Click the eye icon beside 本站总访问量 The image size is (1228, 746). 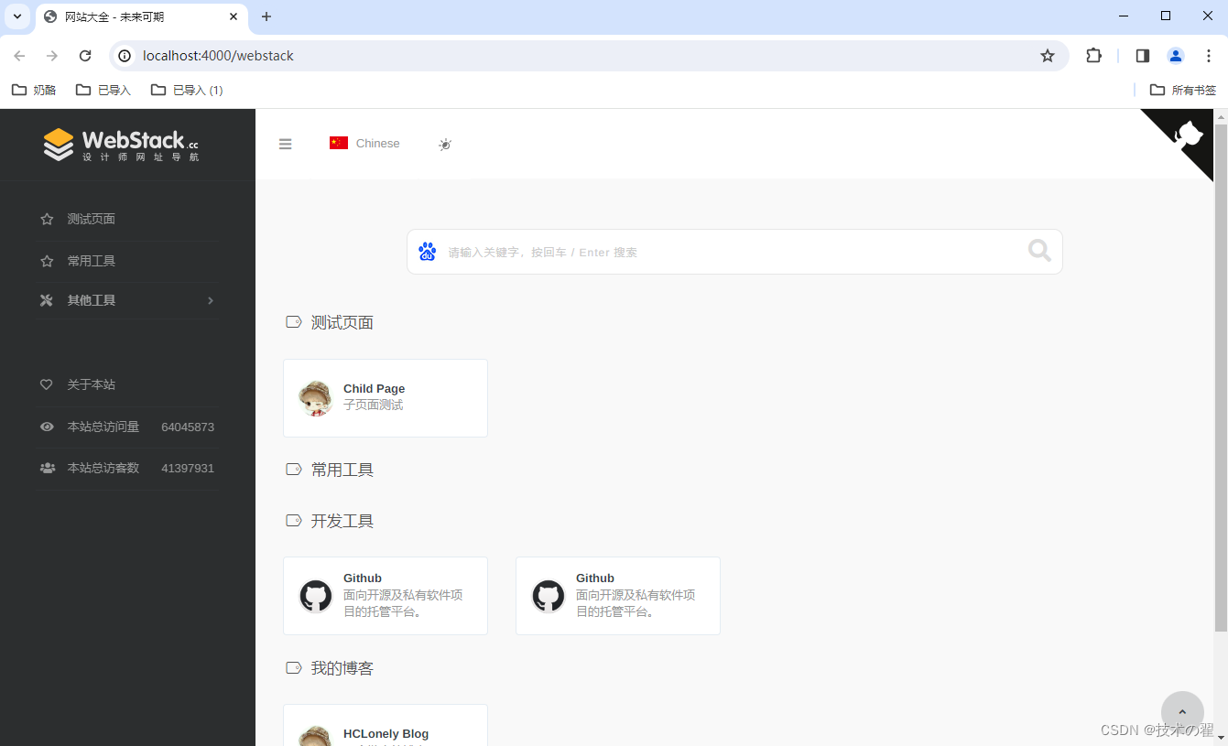tap(47, 427)
